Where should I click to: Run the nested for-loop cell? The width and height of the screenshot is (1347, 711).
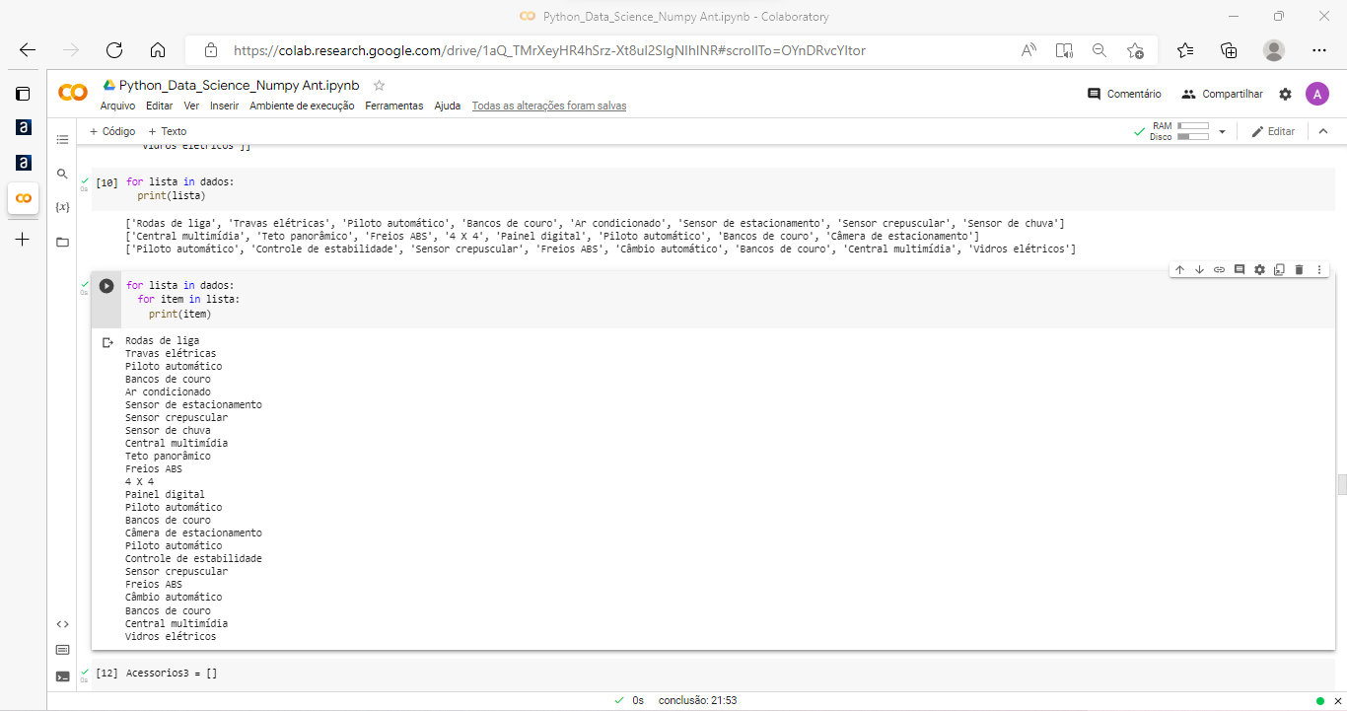tap(106, 286)
